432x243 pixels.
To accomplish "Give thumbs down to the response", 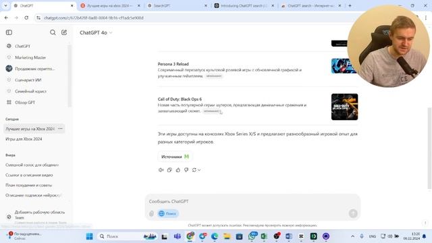I will [x=186, y=170].
